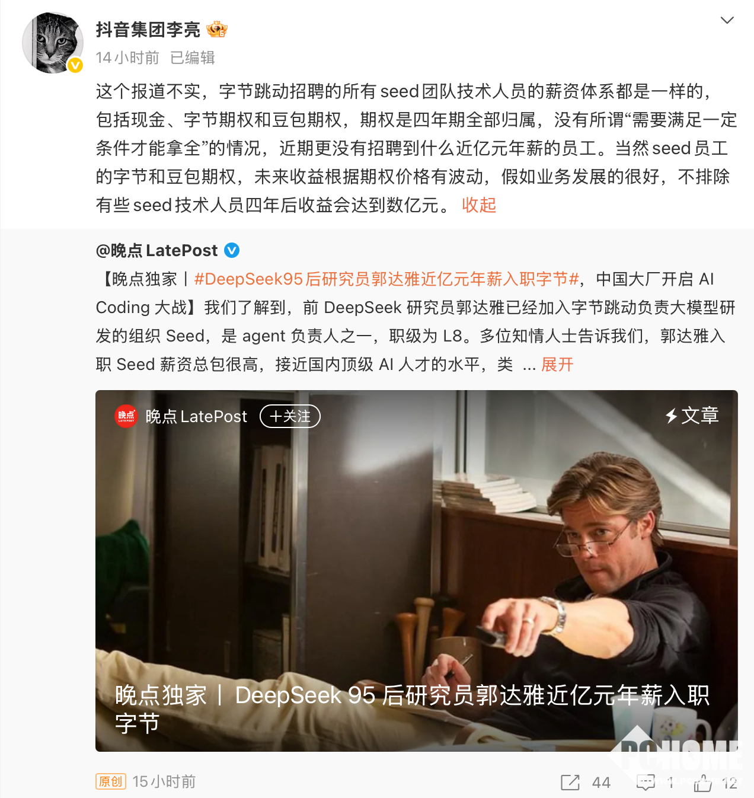Image resolution: width=754 pixels, height=798 pixels.
Task: Open the cat profile avatar
Action: coord(53,43)
